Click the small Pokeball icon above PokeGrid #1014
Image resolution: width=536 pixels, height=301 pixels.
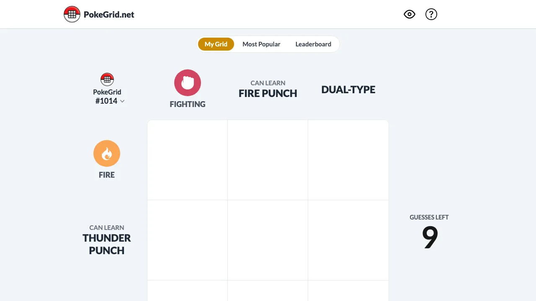pos(107,79)
